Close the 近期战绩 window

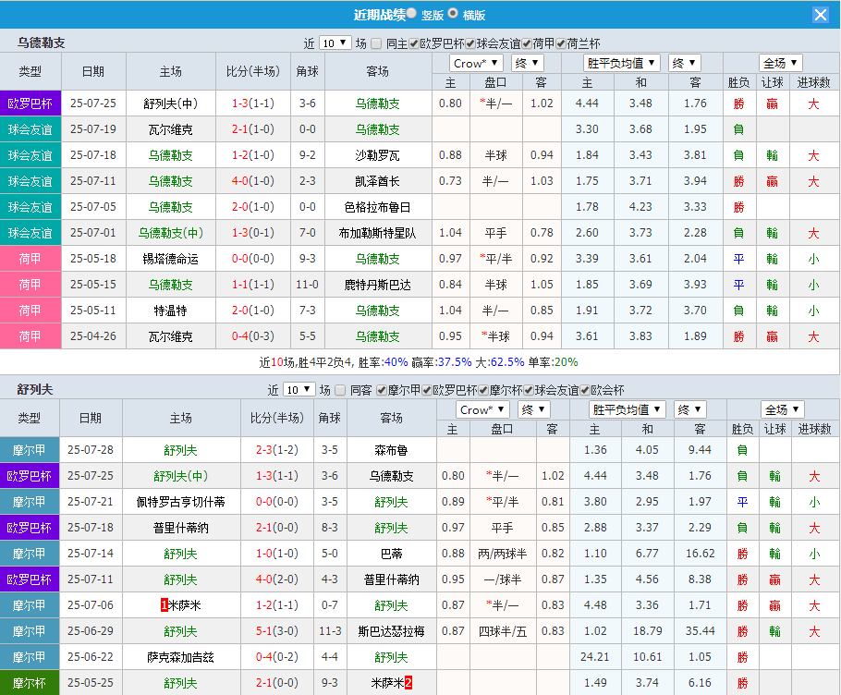pyautogui.click(x=820, y=14)
